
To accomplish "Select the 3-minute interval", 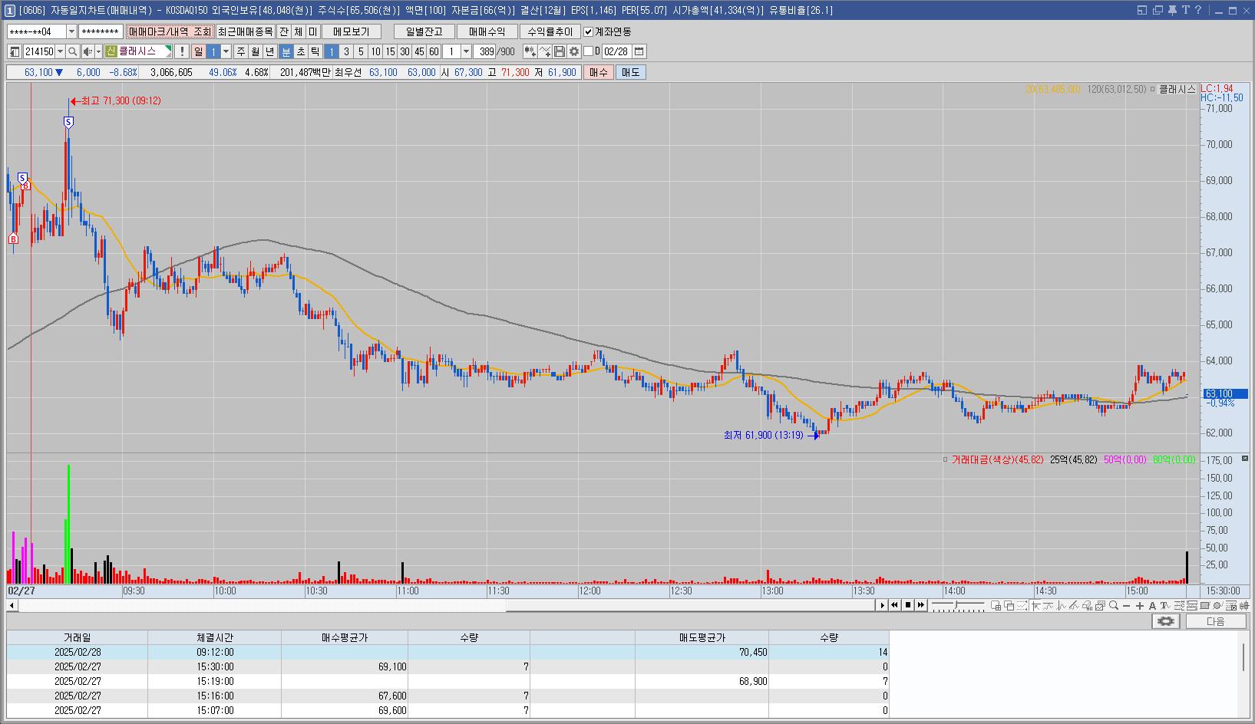I will 346,51.
